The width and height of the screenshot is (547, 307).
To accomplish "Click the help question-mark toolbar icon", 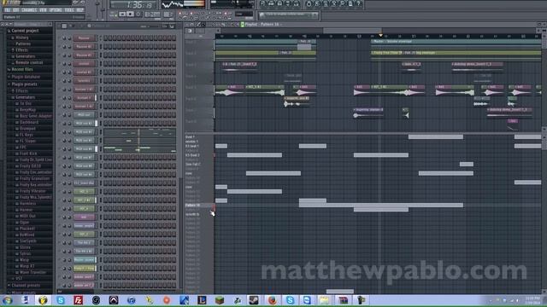I will [358, 3].
